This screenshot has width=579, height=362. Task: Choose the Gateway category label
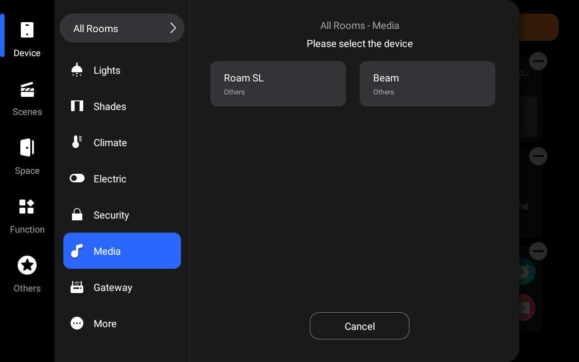coord(113,287)
